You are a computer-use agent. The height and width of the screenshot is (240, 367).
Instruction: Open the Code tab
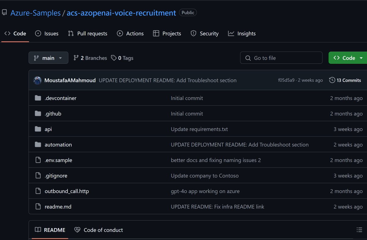coord(15,33)
